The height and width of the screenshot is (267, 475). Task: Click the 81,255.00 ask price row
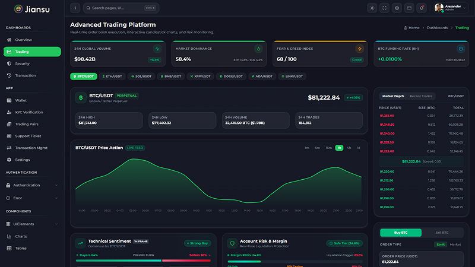421,116
